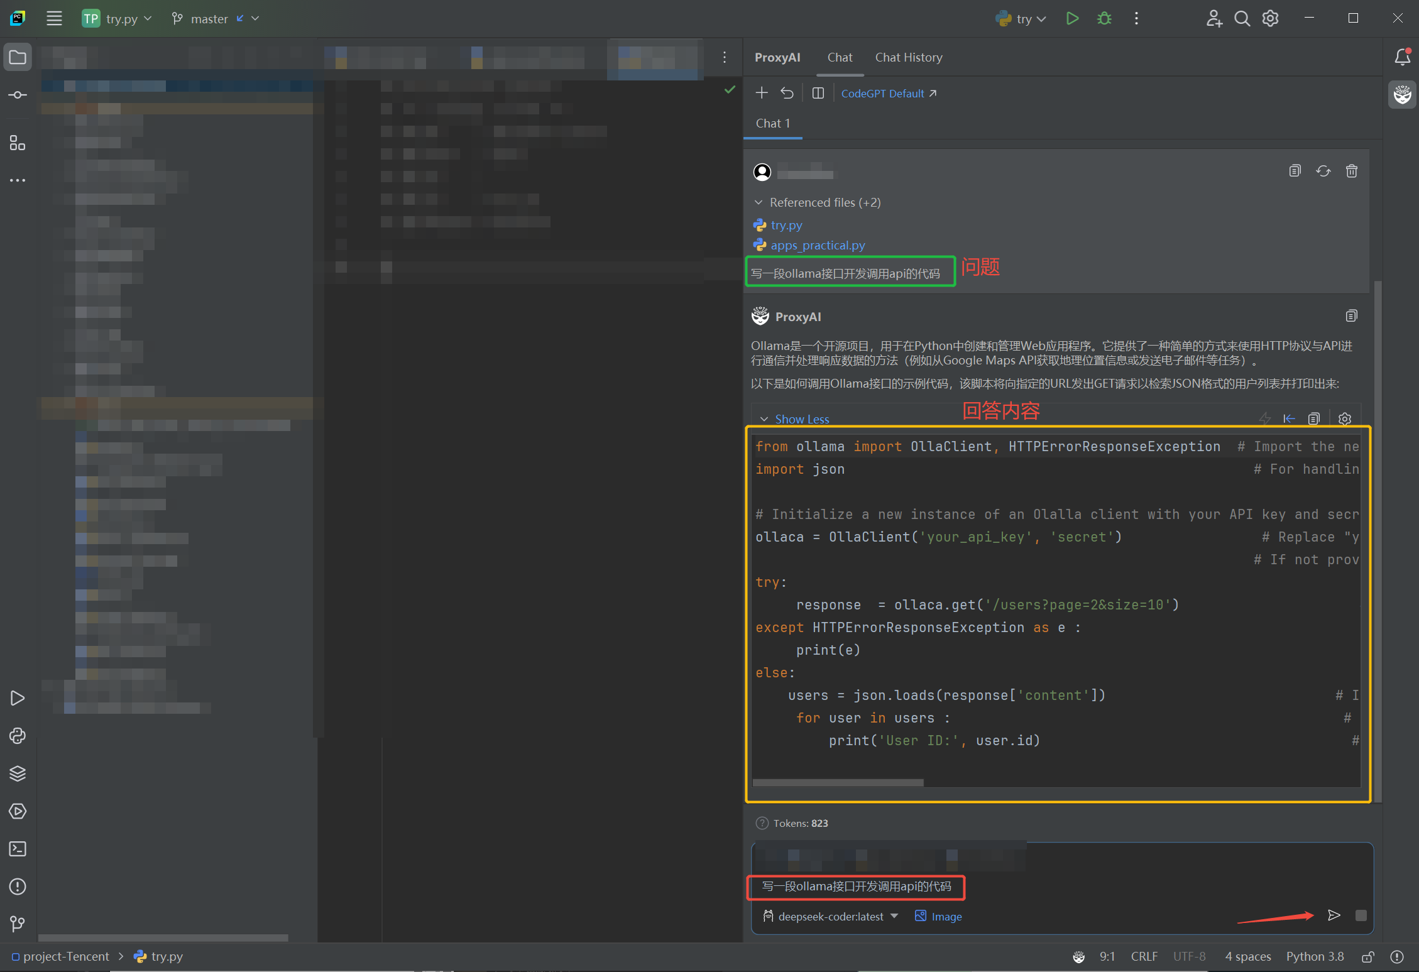Open deepseek-coder:latest model dropdown
1419x972 pixels.
coord(831,916)
